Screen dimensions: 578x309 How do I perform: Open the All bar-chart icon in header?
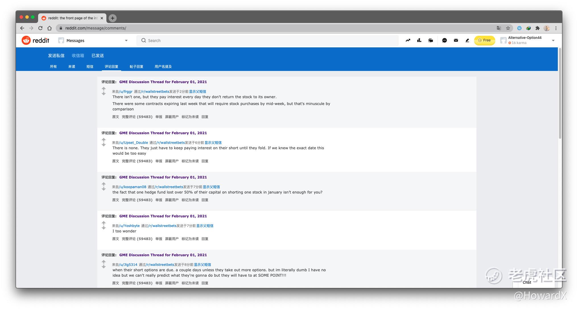pos(419,40)
